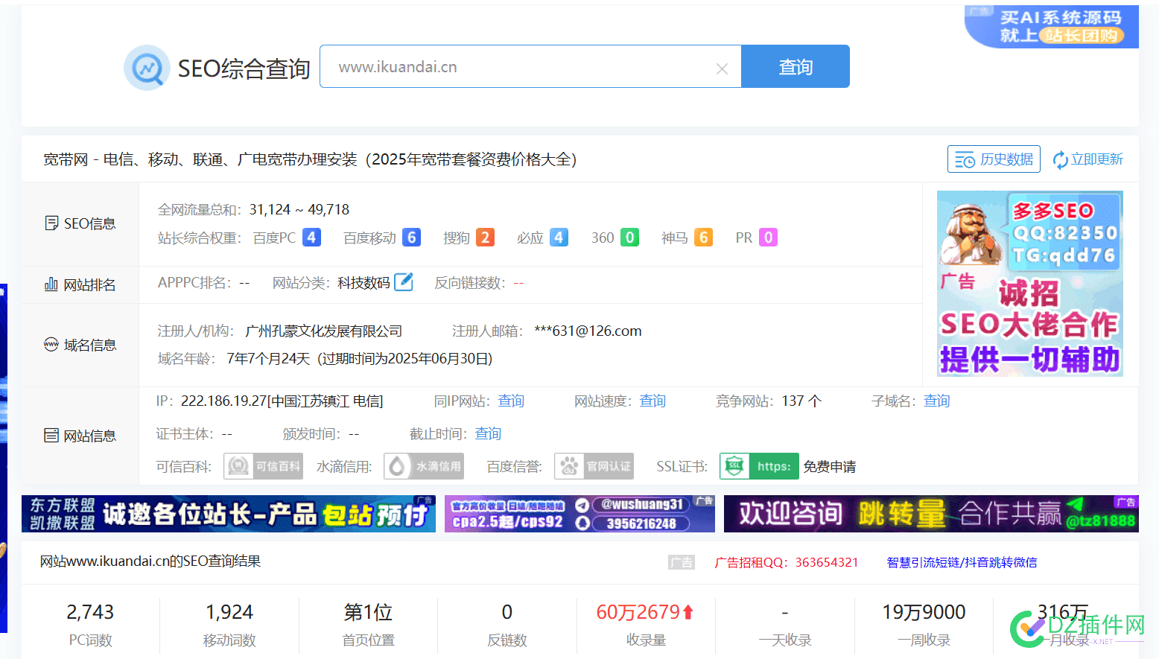This screenshot has height=659, width=1159.
Task: Click registrant email ***631@126.com
Action: [x=588, y=331]
